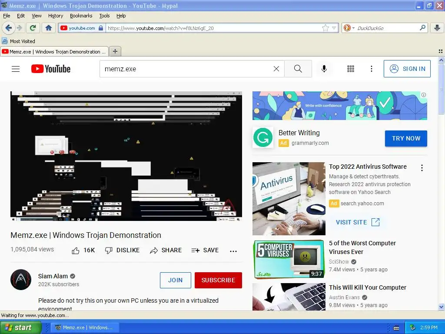Viewport: 445px width, 334px height.
Task: Click the magnifier in the DuckDuckGo search box
Action: [x=422, y=28]
